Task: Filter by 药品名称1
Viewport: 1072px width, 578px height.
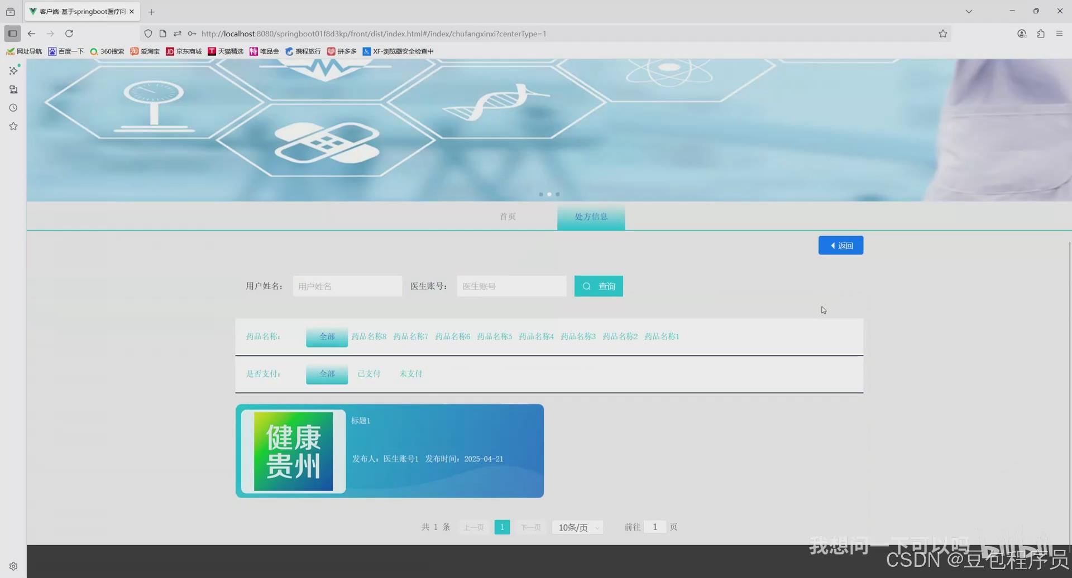Action: point(662,336)
